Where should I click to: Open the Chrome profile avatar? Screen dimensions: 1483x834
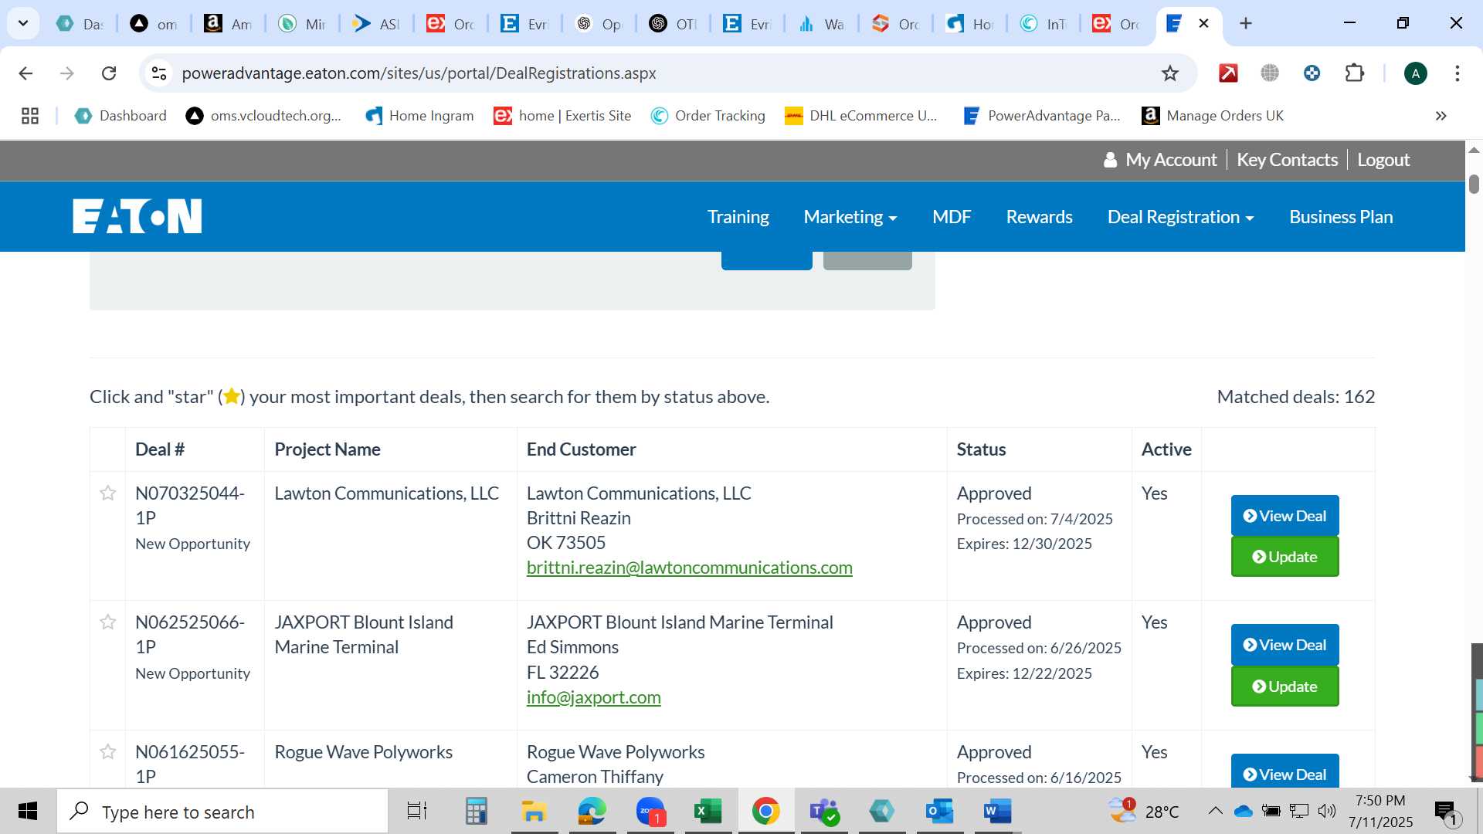(x=1415, y=73)
